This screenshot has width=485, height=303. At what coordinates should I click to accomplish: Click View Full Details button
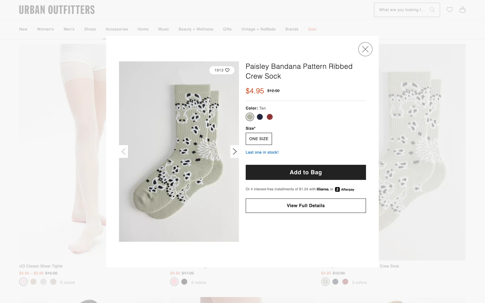[x=306, y=206]
